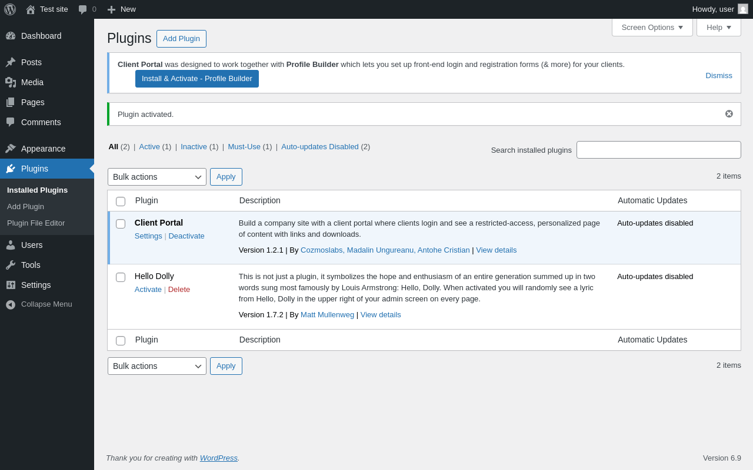Dismiss the Plugin activated notice
The height and width of the screenshot is (470, 753).
tap(729, 114)
